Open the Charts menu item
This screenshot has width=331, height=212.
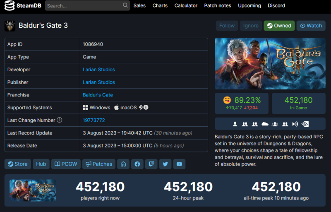[x=160, y=6]
